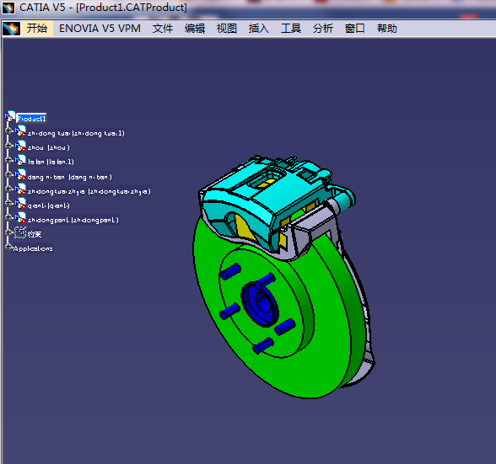The image size is (496, 464).
Task: Open the 编辑 (Edit) menu
Action: tap(195, 29)
